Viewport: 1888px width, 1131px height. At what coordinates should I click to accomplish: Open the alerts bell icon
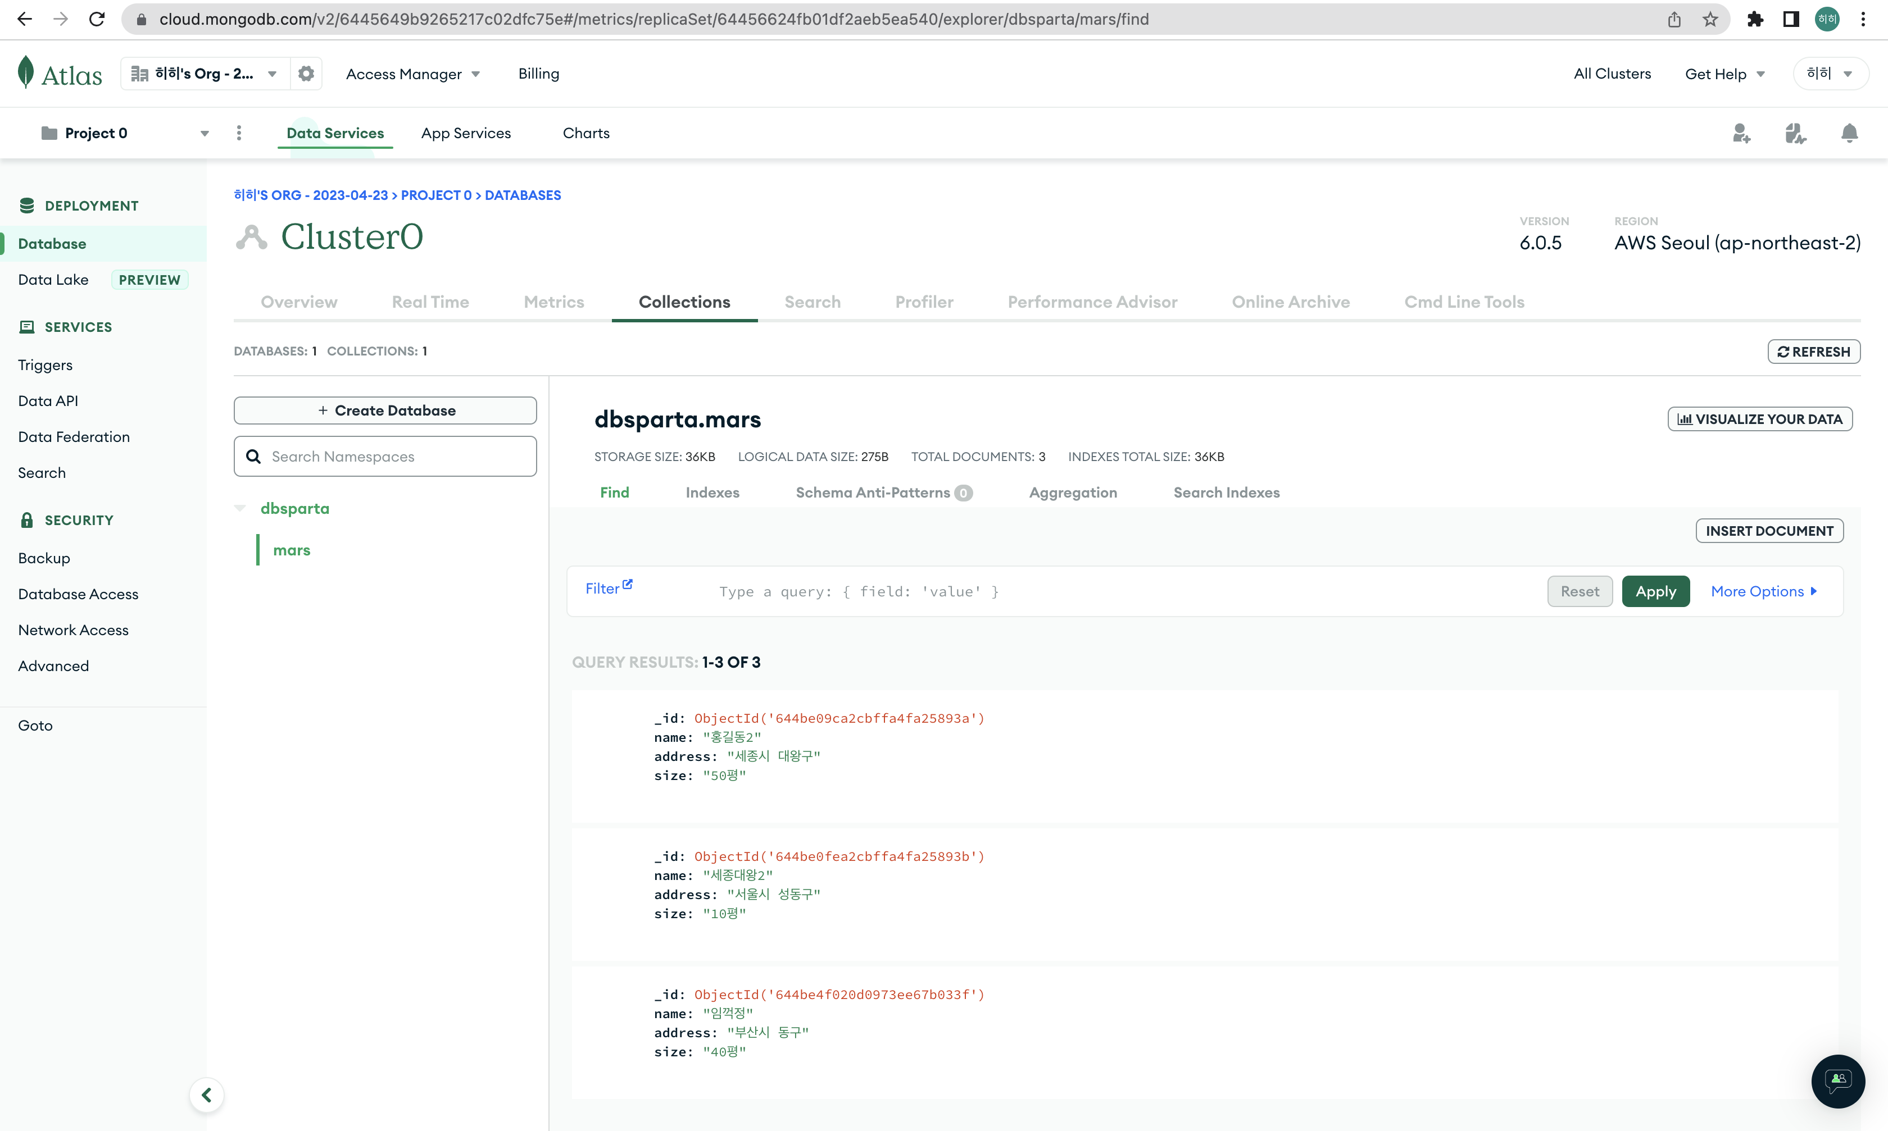[1849, 134]
